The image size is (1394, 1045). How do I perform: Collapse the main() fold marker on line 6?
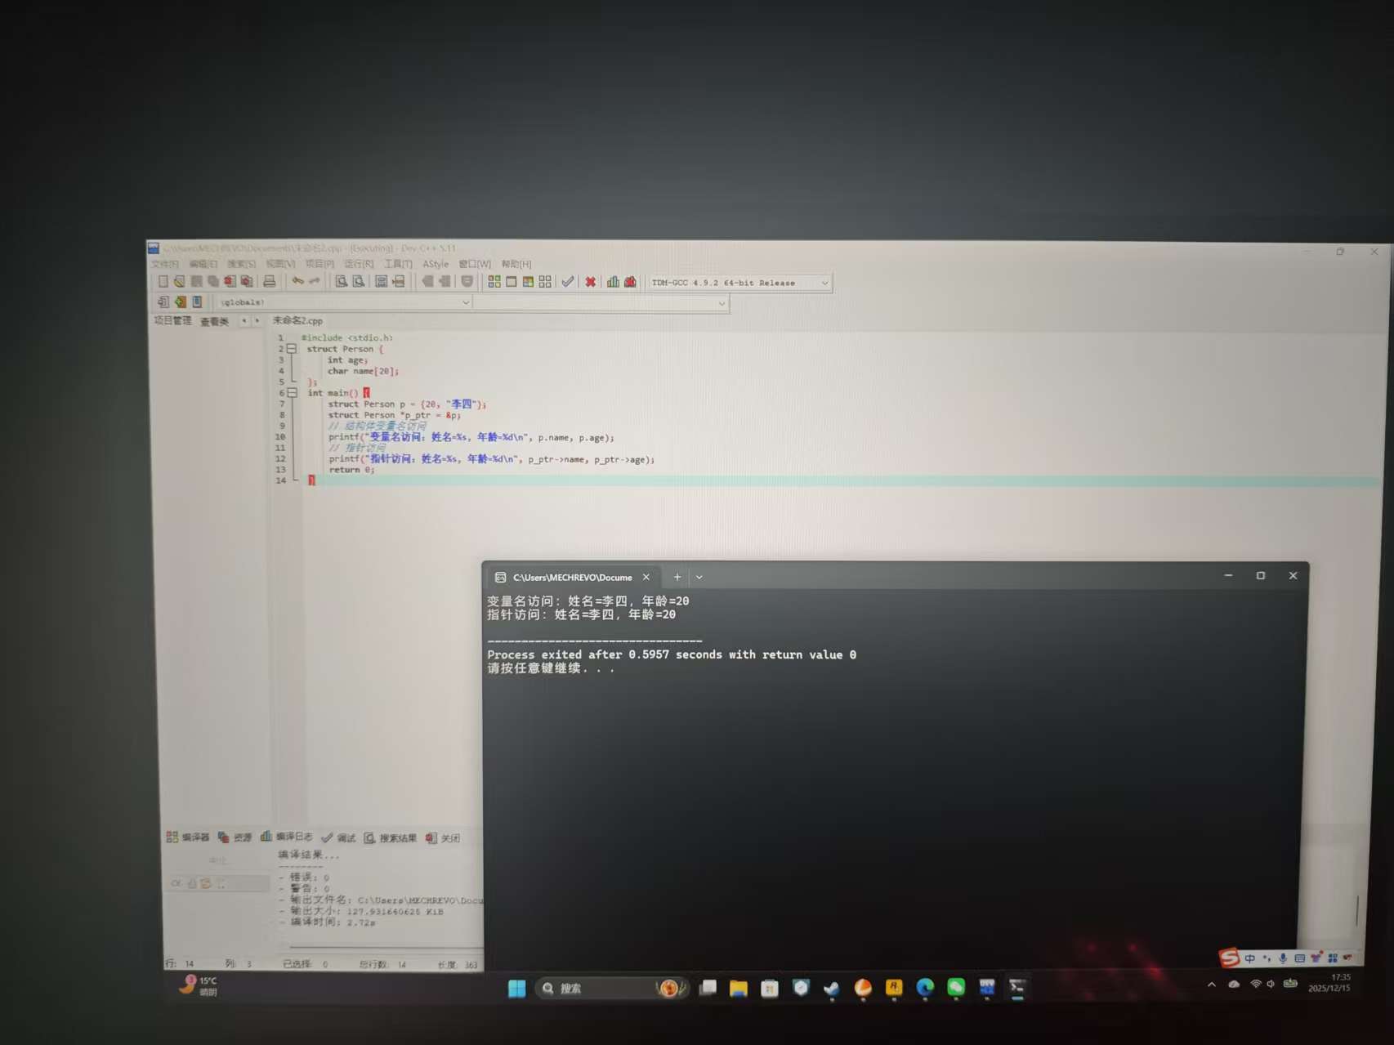pyautogui.click(x=292, y=393)
